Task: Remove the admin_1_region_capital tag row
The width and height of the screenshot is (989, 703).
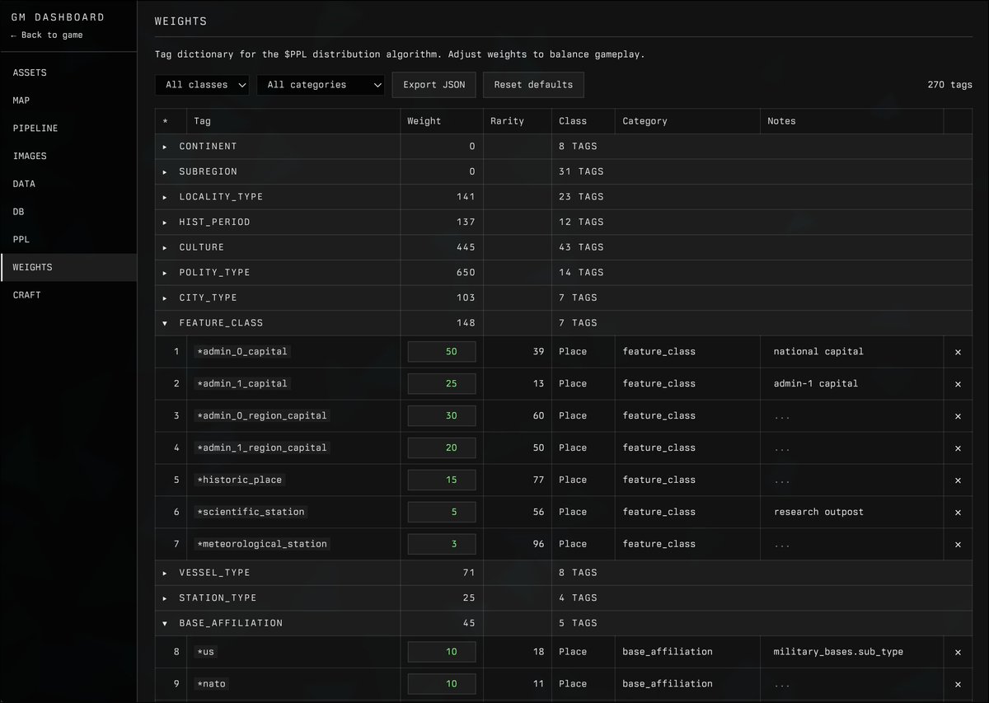Action: click(x=958, y=448)
